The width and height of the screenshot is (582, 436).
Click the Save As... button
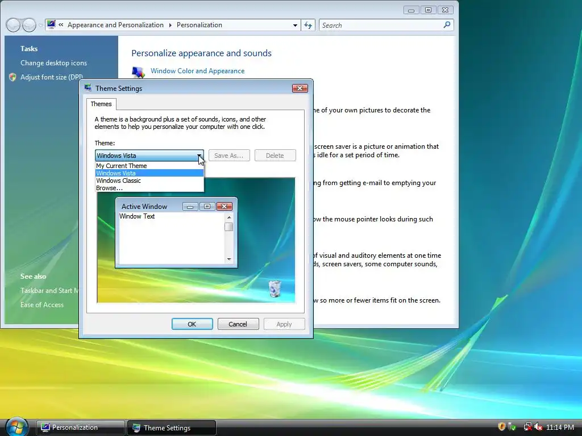point(229,156)
